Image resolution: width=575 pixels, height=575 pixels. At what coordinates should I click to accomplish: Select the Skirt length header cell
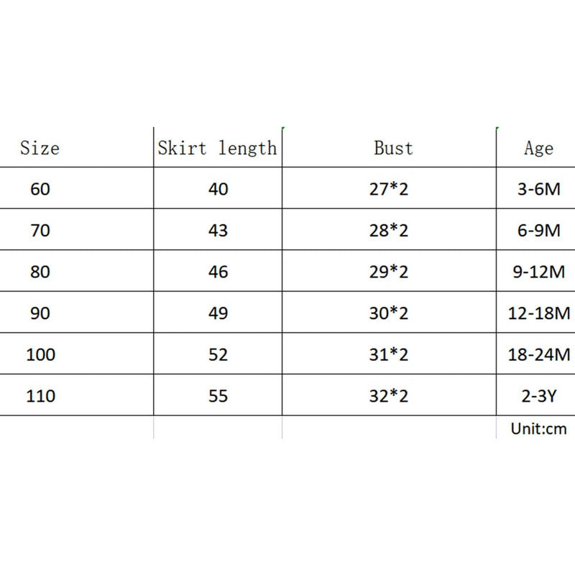(x=217, y=149)
